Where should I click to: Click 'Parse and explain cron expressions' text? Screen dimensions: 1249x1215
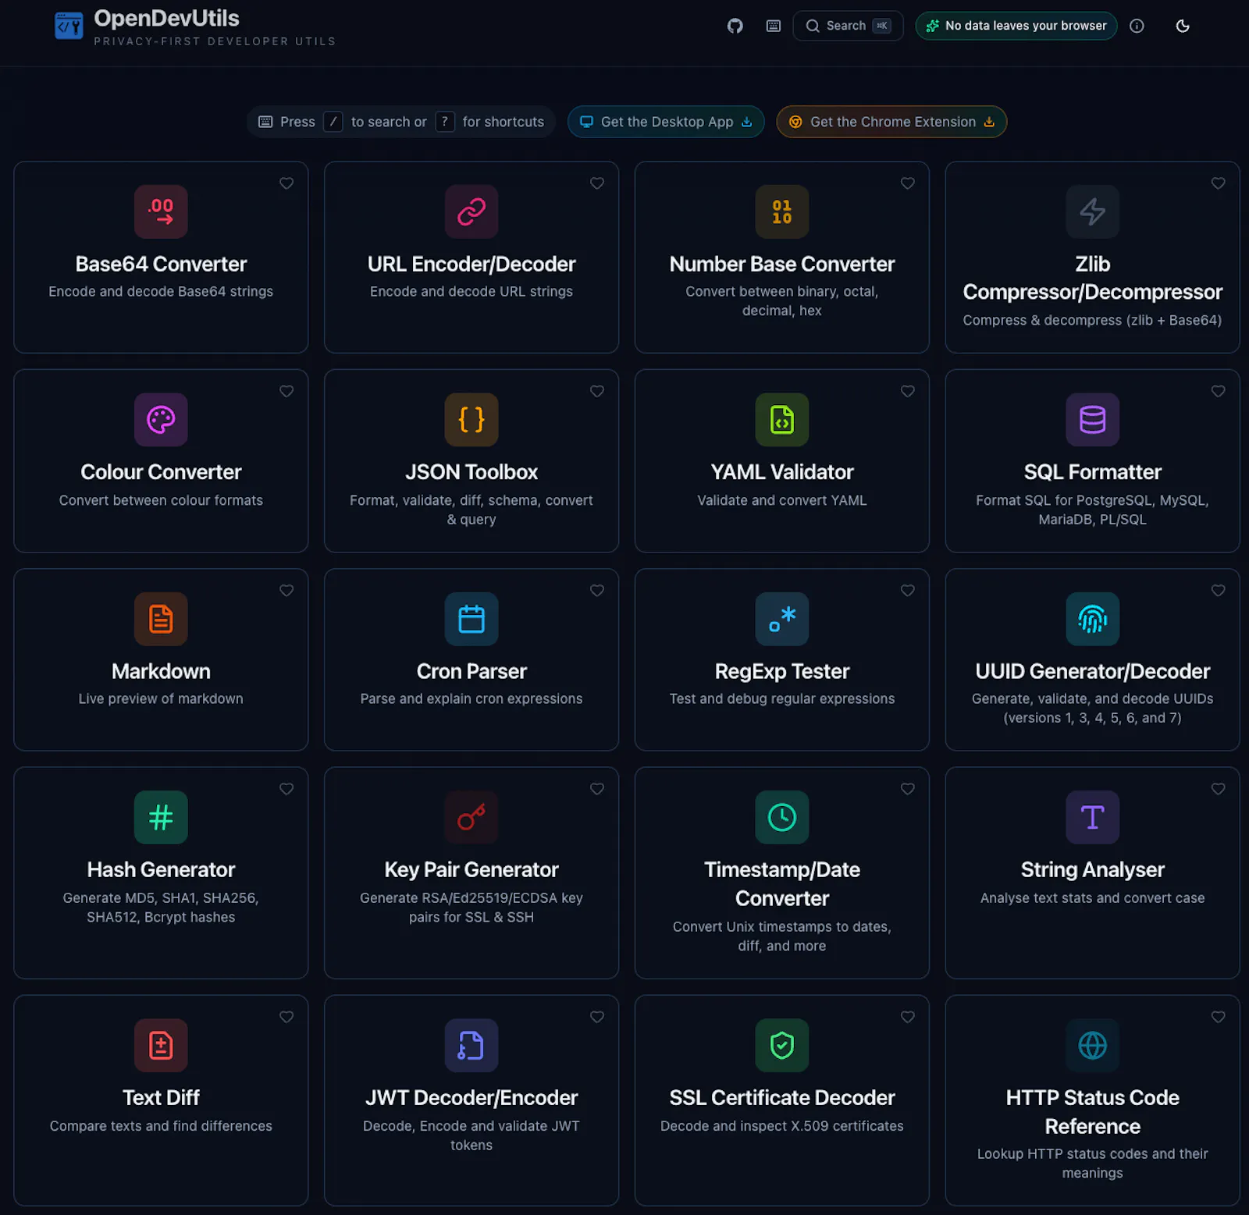tap(471, 698)
